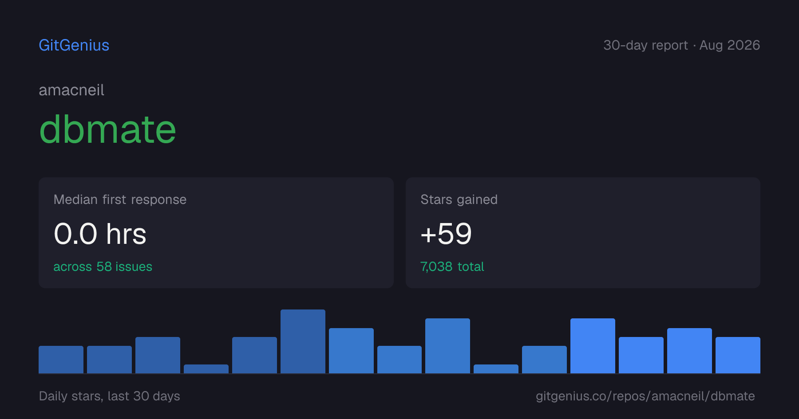Select the bar directly right of the tallest bar
This screenshot has height=419, width=799.
[x=351, y=351]
